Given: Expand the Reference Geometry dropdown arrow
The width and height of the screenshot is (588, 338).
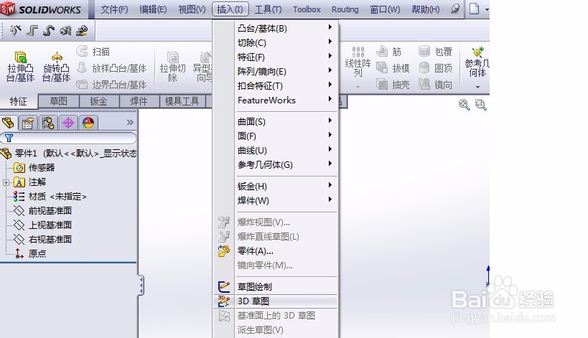Looking at the screenshot, I should 477,87.
